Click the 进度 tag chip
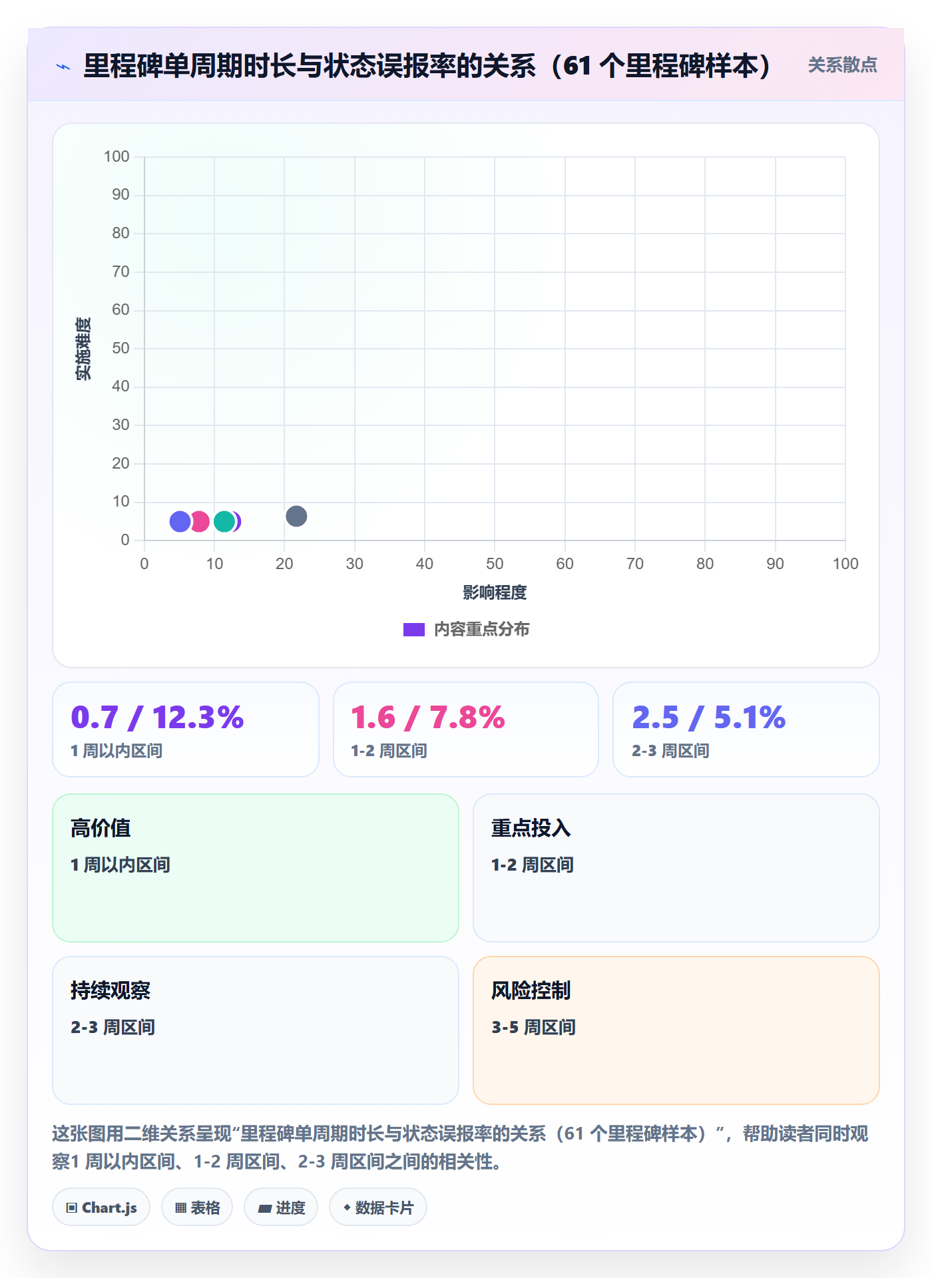932x1278 pixels. point(281,1207)
